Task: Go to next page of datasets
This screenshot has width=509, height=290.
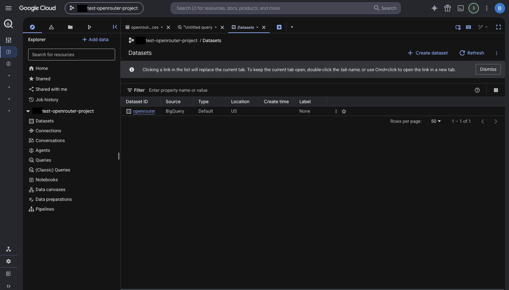Action: tap(496, 121)
